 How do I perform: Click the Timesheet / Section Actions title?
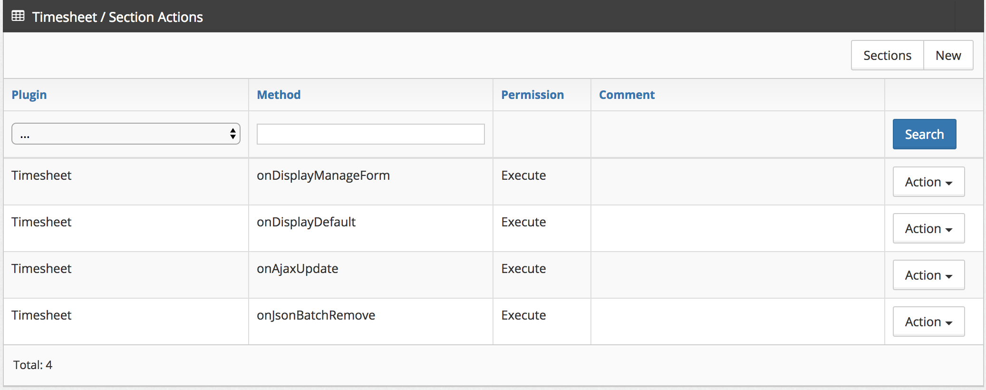pyautogui.click(x=117, y=17)
